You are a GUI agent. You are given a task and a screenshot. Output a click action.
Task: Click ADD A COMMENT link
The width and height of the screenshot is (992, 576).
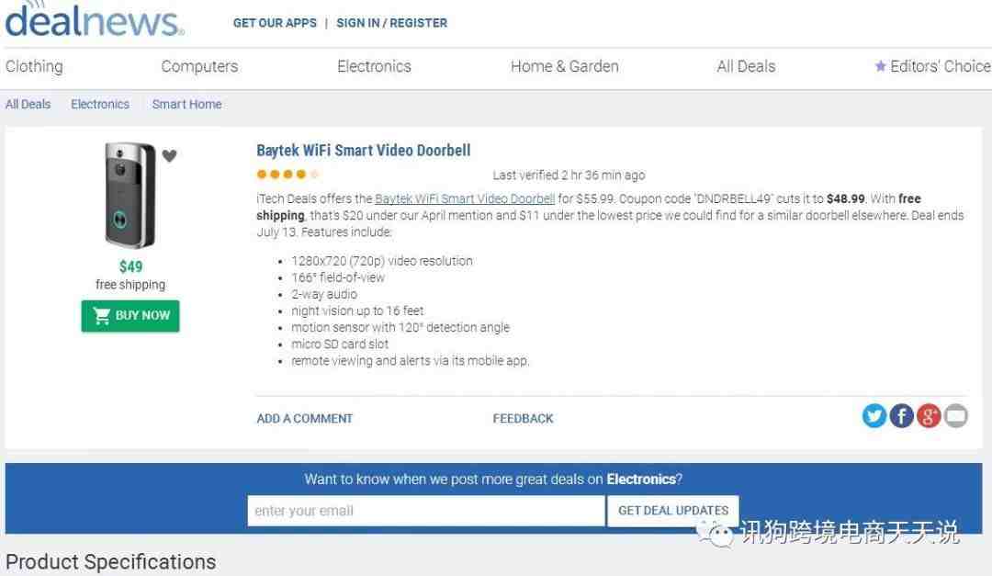point(304,418)
